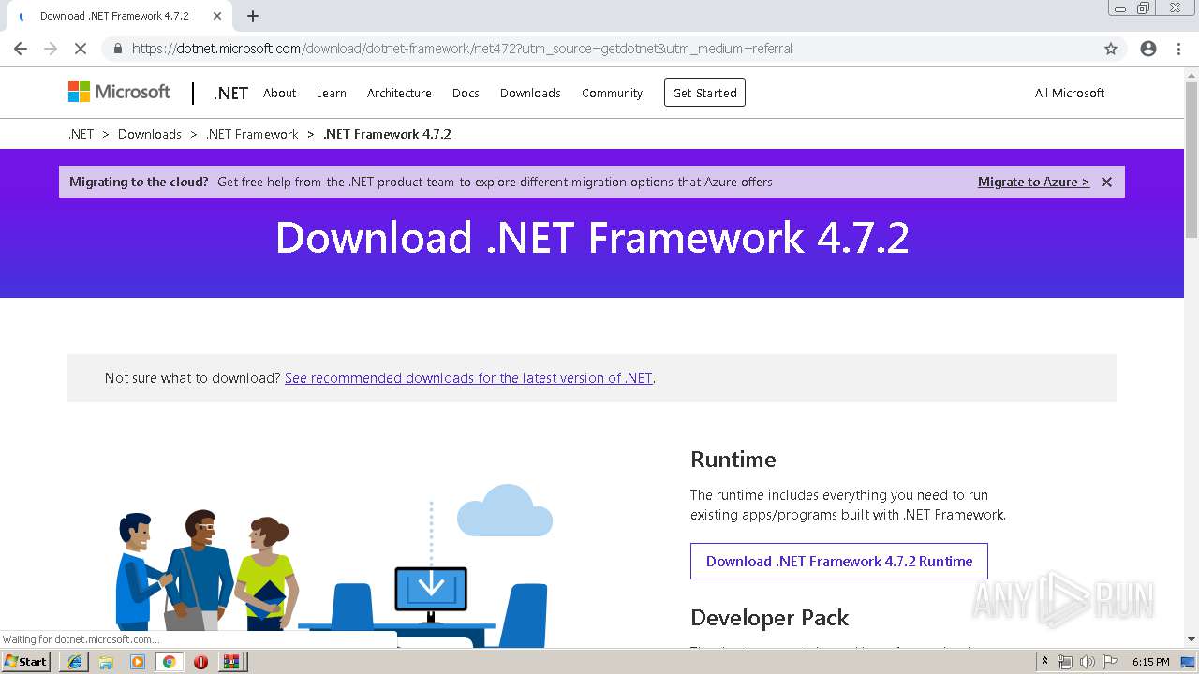Click the Developer Pack heading

tap(770, 618)
